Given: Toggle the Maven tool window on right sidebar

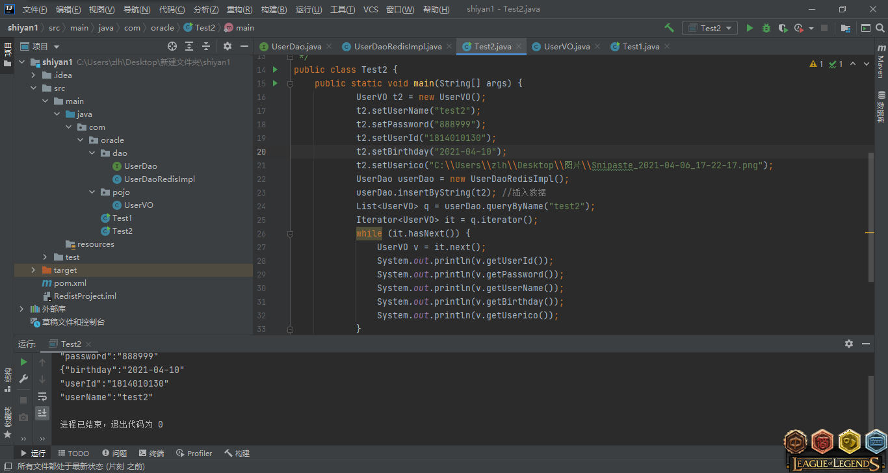Looking at the screenshot, I should [x=881, y=62].
